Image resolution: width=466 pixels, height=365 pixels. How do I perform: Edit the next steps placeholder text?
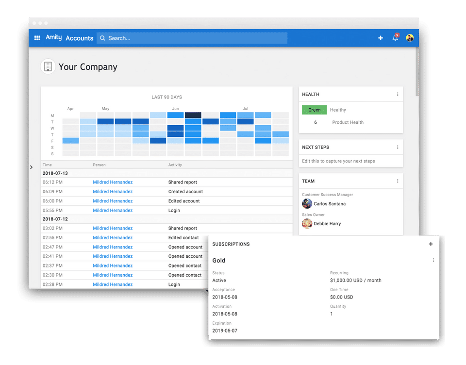pyautogui.click(x=338, y=161)
